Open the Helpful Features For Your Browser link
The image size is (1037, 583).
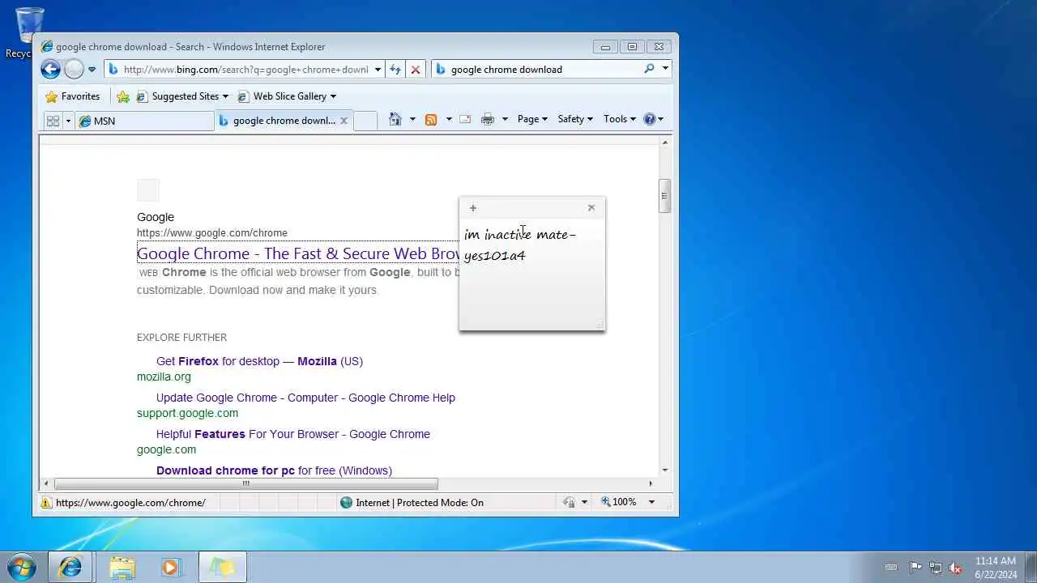[293, 434]
